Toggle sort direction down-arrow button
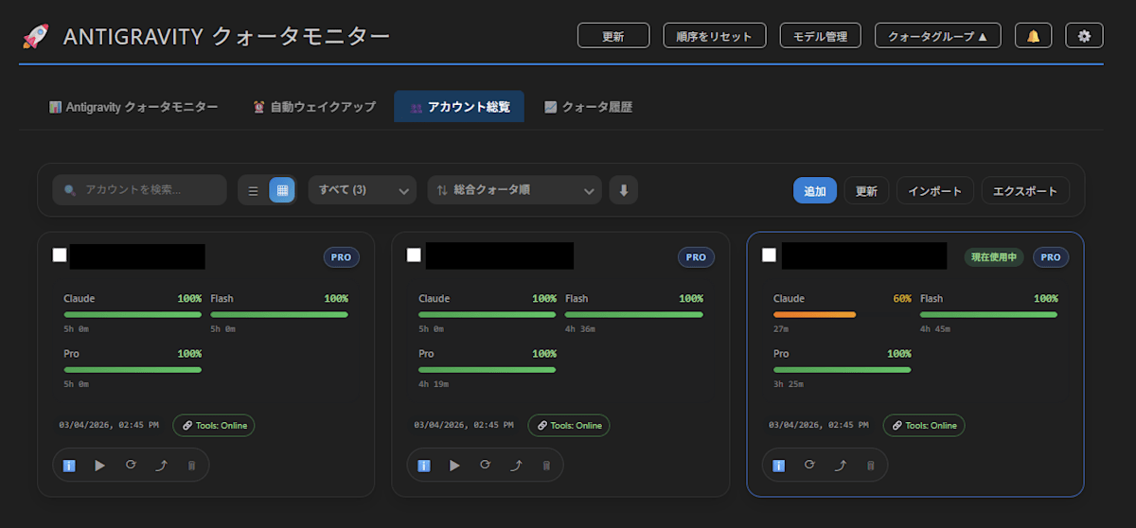This screenshot has height=528, width=1136. click(x=623, y=190)
